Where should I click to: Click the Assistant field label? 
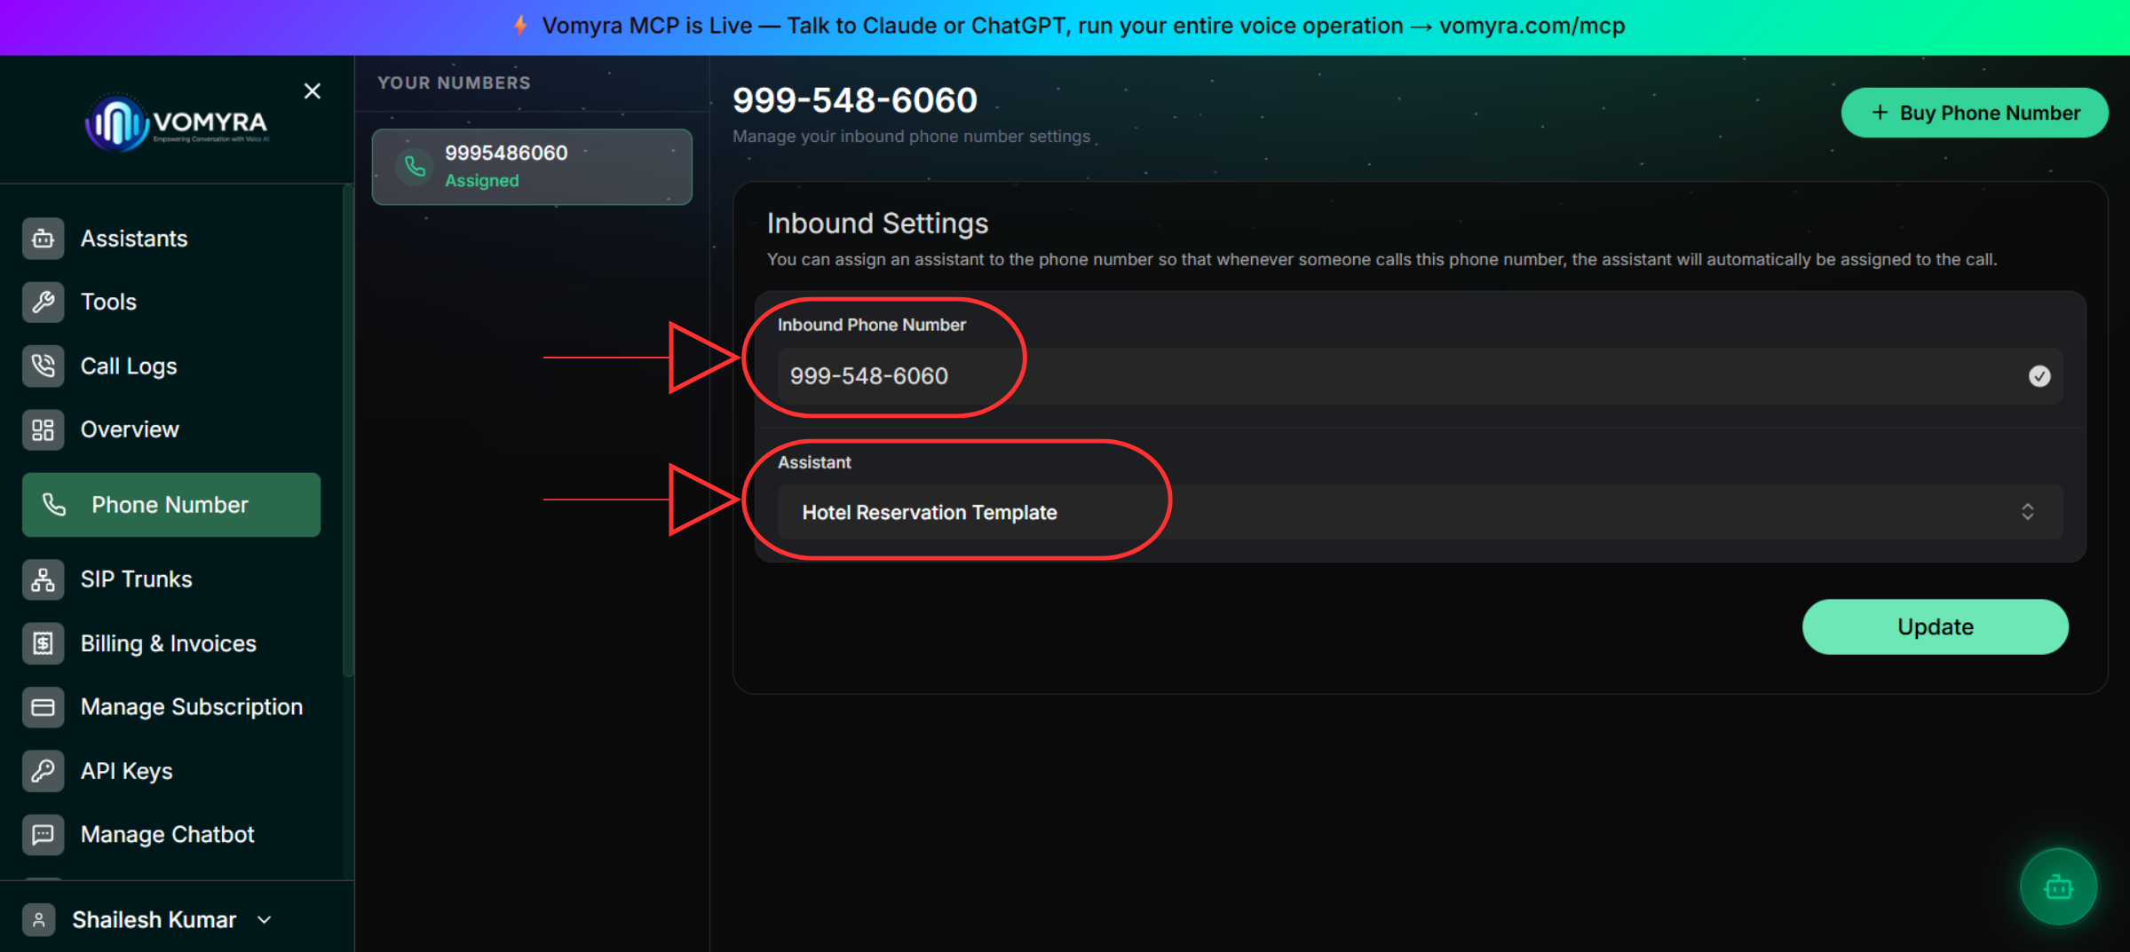point(814,462)
